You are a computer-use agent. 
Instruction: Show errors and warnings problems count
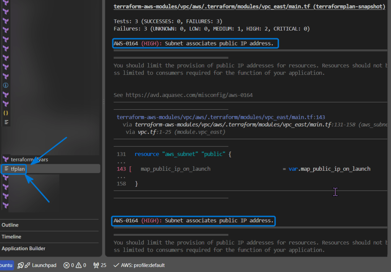coord(74,265)
